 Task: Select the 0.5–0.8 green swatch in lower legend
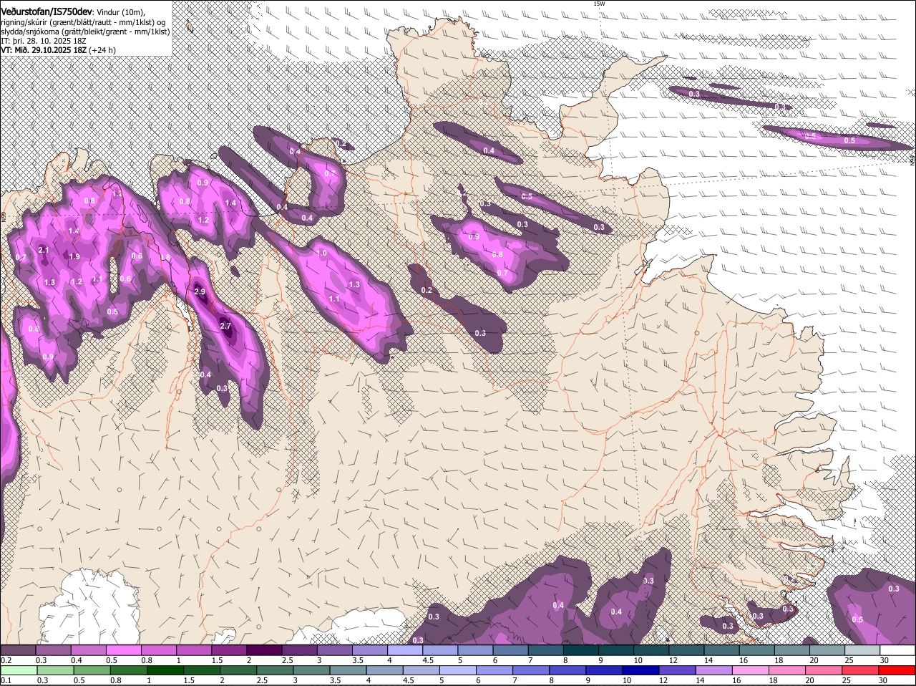point(92,671)
